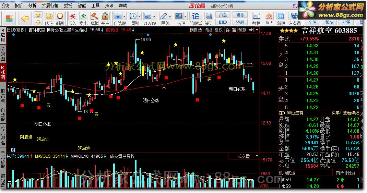Click the four-color home grid icon
367x193 pixels.
pyautogui.click(x=10, y=19)
